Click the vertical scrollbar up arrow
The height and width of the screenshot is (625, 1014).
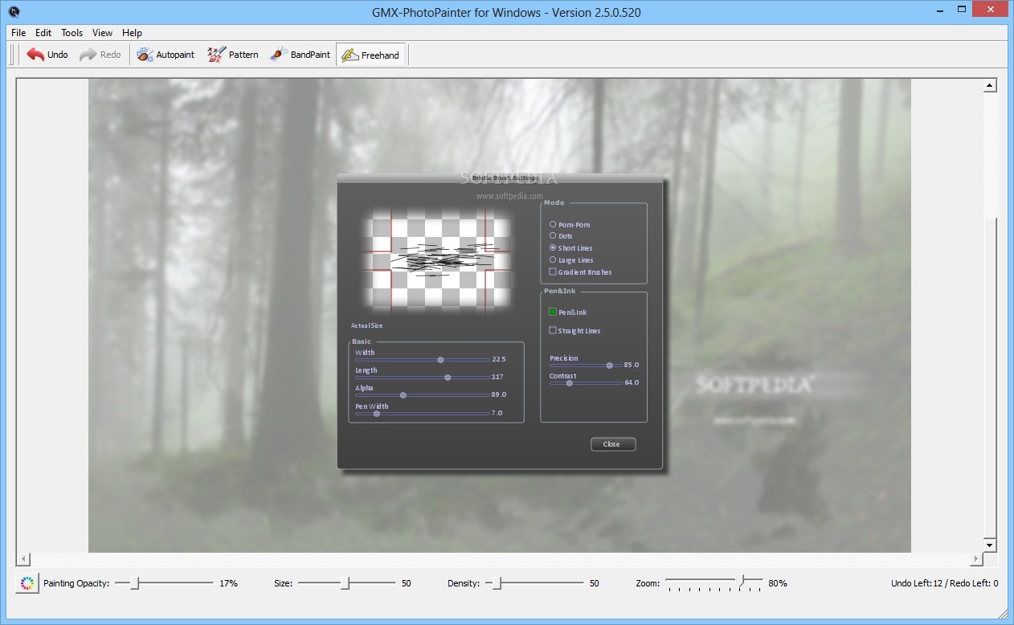[990, 86]
